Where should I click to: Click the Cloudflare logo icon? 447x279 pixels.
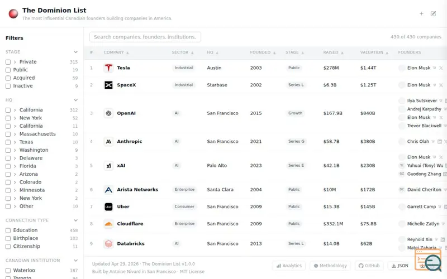point(108,224)
